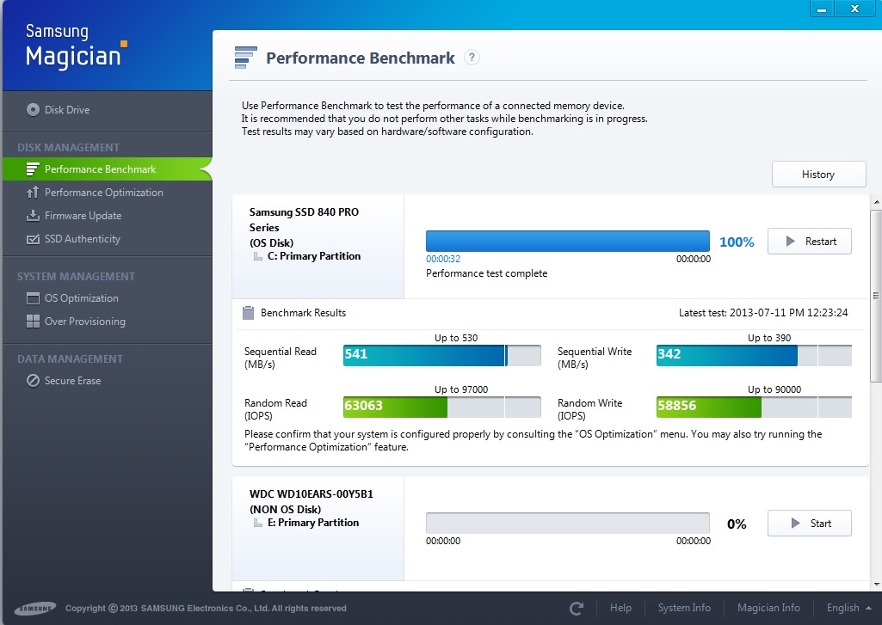Click the WDC drive empty progress bar
Screen dimensions: 882x625
568,523
